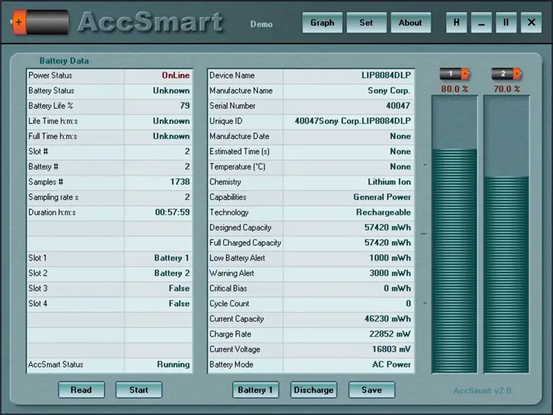Toggle the Discharge mode button

coord(313,389)
